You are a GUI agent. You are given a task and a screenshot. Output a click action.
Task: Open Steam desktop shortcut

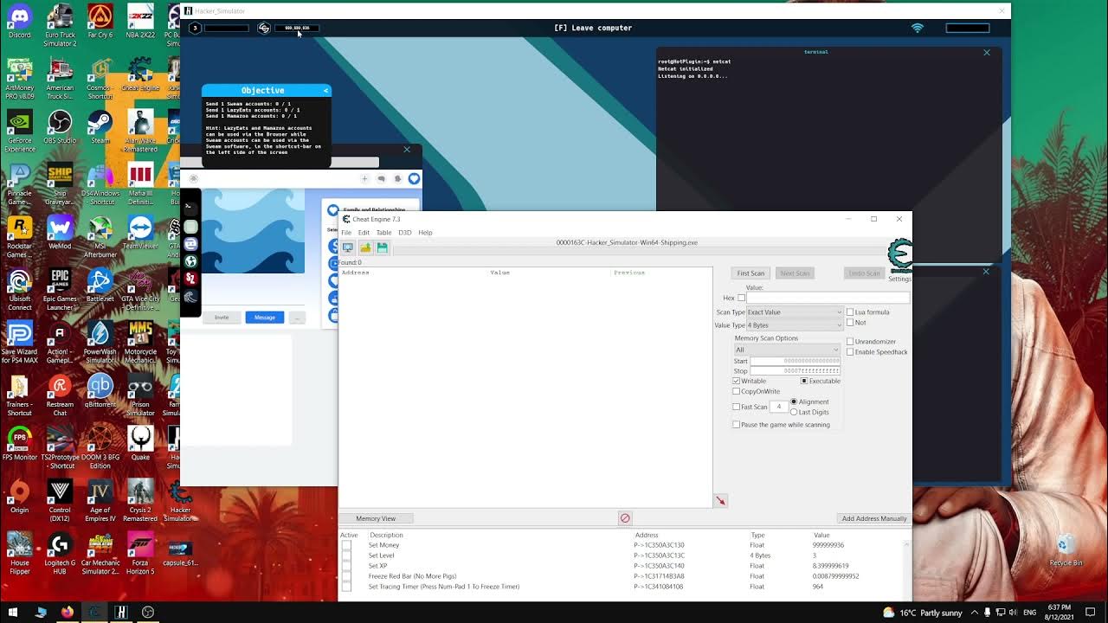(100, 126)
